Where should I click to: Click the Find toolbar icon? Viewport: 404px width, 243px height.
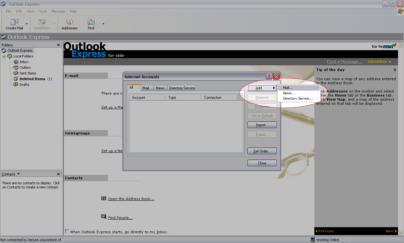91,22
